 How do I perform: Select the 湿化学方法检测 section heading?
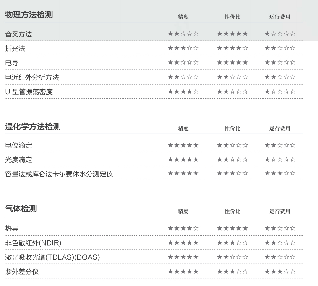[33, 127]
